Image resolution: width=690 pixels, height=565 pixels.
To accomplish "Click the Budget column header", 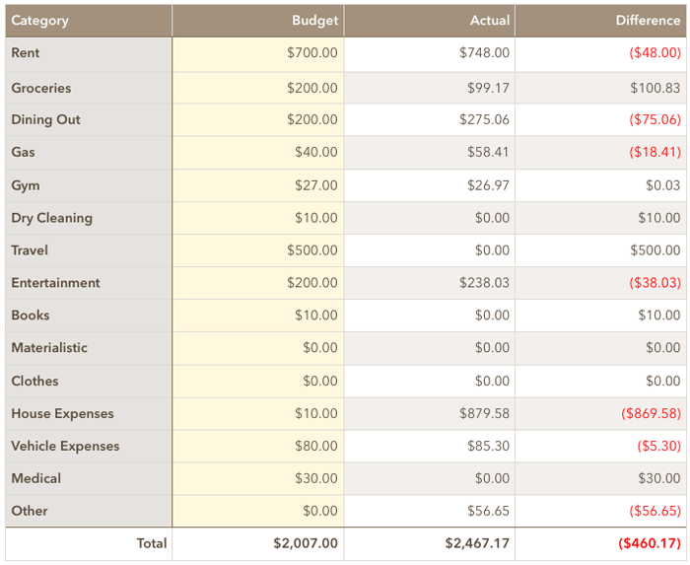I will tap(258, 21).
